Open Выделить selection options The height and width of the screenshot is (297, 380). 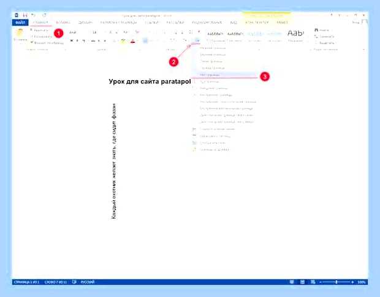(325, 43)
